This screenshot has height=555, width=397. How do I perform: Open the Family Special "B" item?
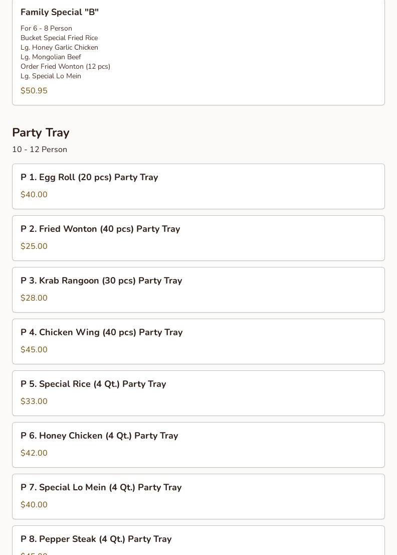pyautogui.click(x=60, y=12)
